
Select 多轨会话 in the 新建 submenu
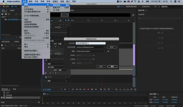click(60, 5)
